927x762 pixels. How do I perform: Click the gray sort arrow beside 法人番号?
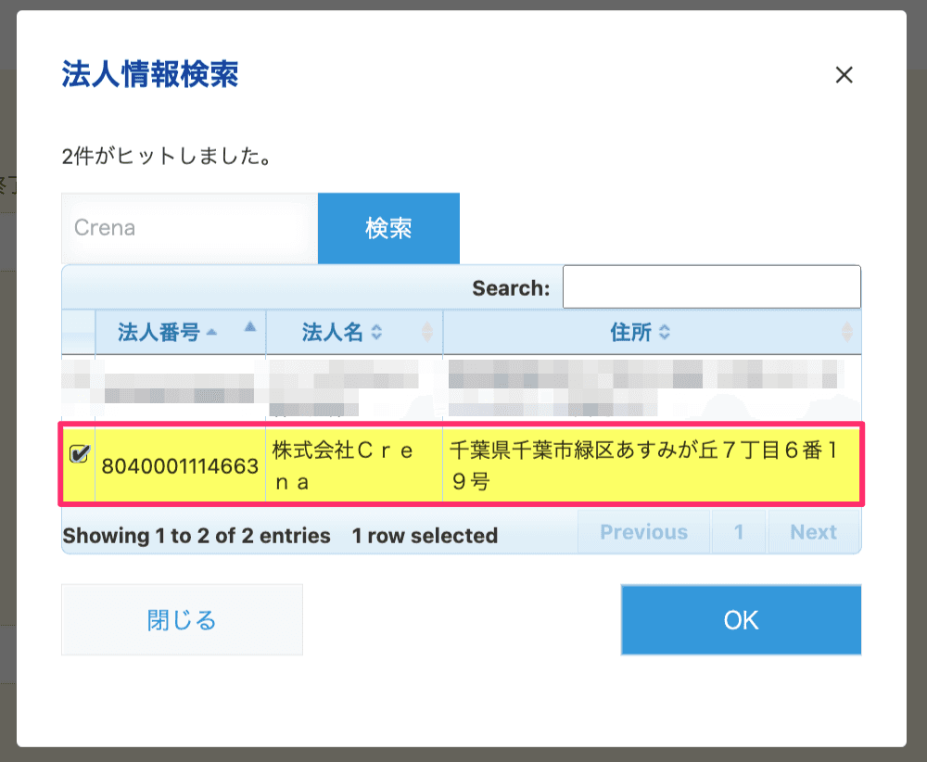pos(250,326)
